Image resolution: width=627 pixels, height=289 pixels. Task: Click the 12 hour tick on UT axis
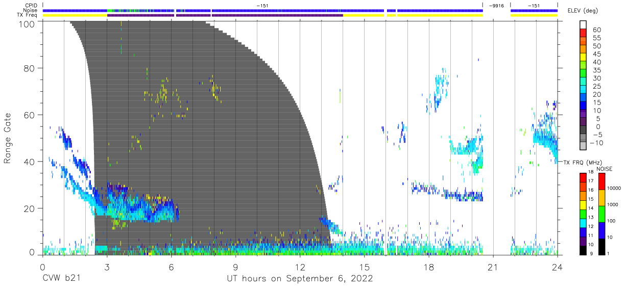click(x=300, y=267)
